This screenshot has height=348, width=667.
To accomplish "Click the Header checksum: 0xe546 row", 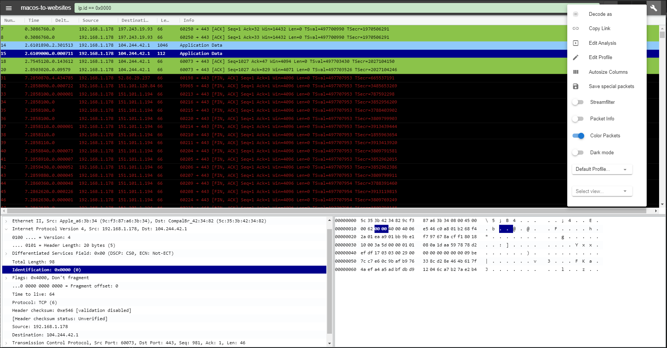I will (164, 310).
